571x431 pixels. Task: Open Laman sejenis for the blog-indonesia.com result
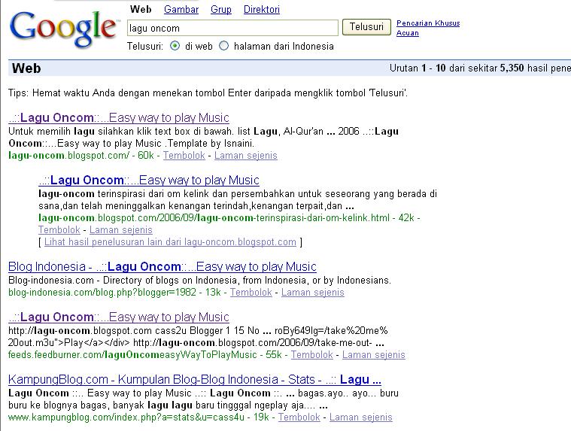(312, 293)
